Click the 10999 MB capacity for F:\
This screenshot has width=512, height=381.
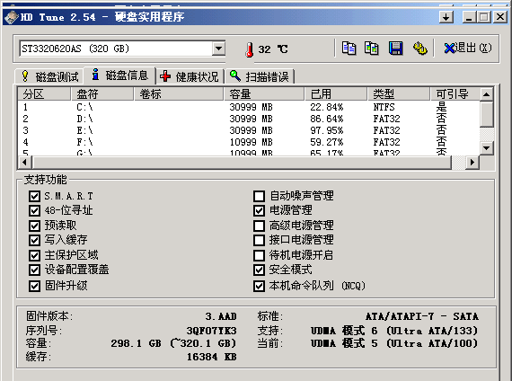251,142
